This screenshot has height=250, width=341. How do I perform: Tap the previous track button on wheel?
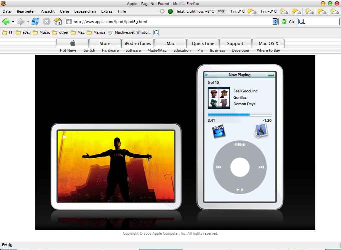pyautogui.click(x=218, y=167)
